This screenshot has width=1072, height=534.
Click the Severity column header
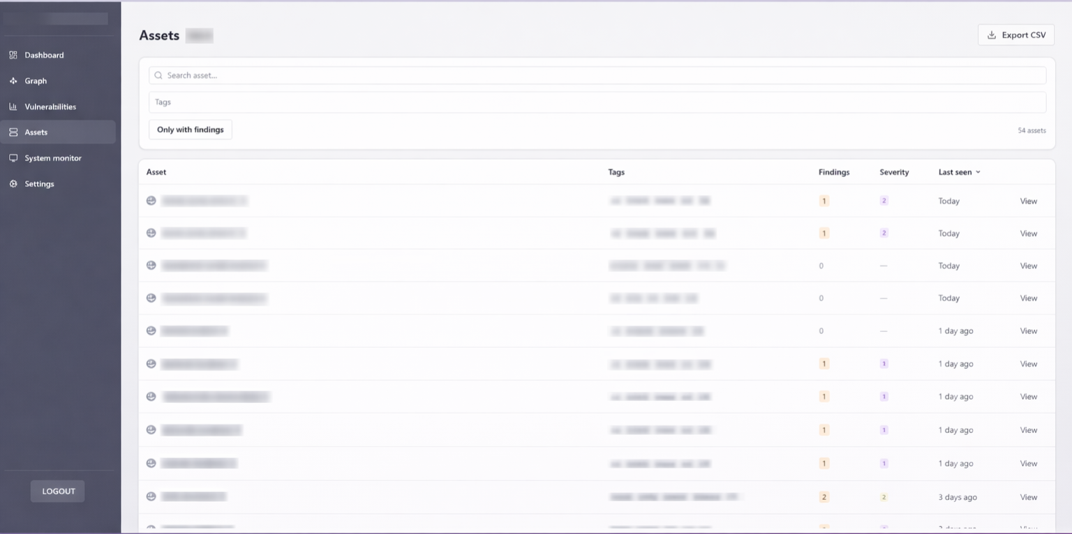(894, 171)
